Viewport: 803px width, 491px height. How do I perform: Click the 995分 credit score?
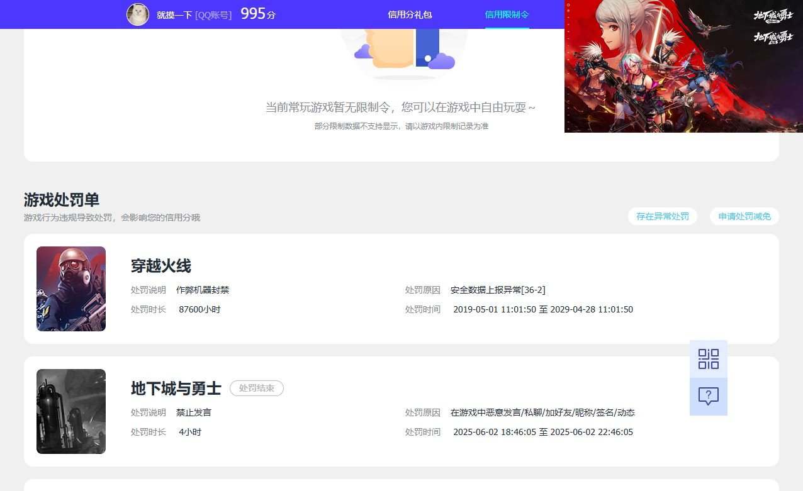(x=258, y=14)
